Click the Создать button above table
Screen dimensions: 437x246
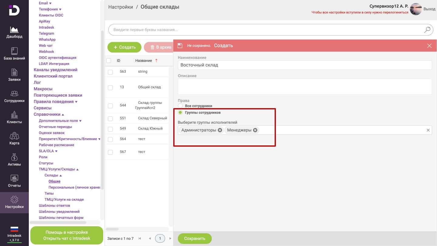(124, 47)
